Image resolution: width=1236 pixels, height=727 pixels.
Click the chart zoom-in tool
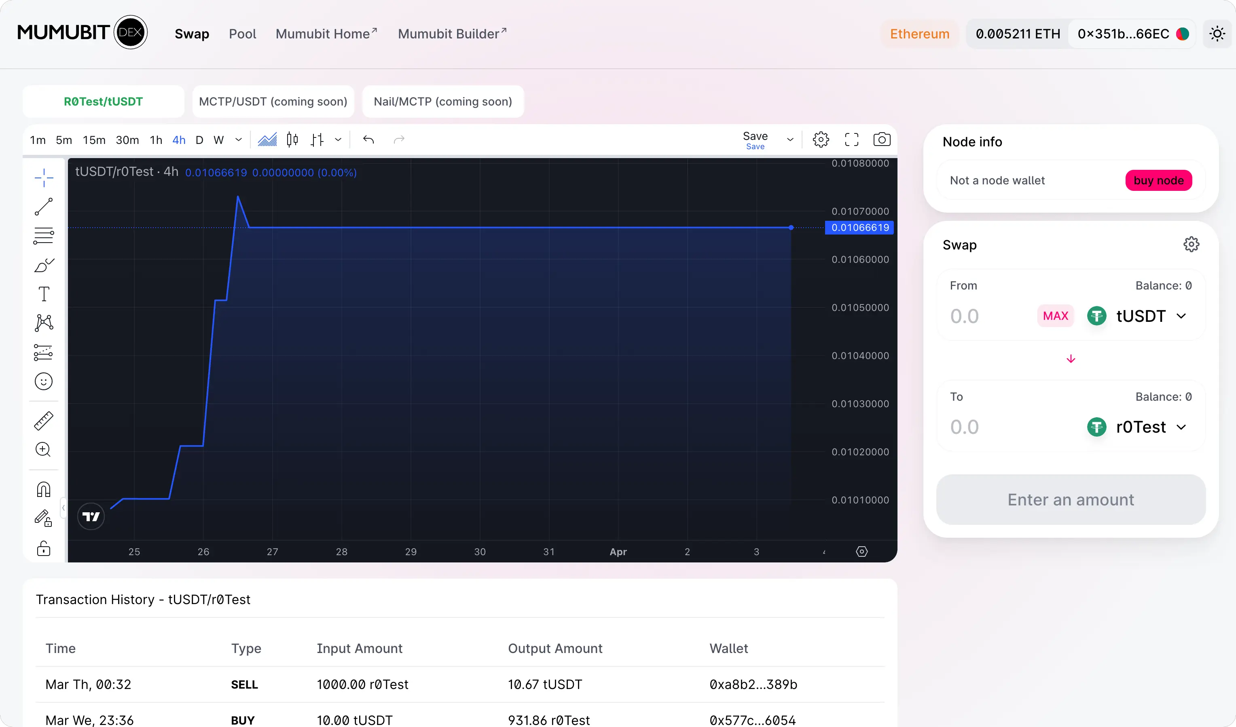tap(44, 450)
